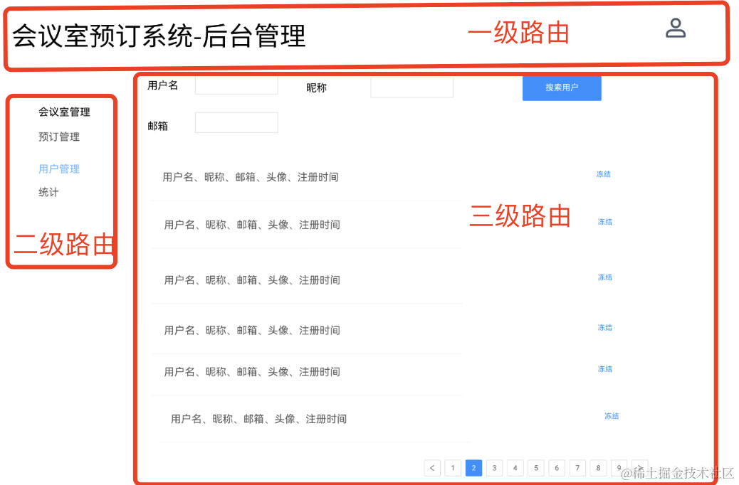Click the highlighted page 2 button
This screenshot has width=739, height=485.
[473, 468]
